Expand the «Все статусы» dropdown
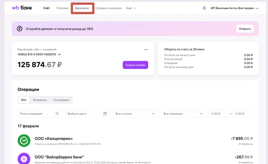This screenshot has width=268, height=164. coord(135,114)
